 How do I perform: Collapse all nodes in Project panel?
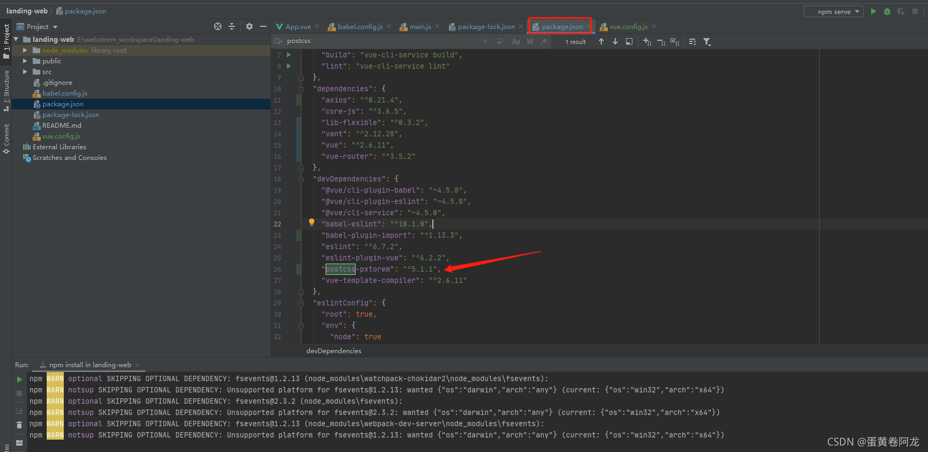[x=232, y=26]
